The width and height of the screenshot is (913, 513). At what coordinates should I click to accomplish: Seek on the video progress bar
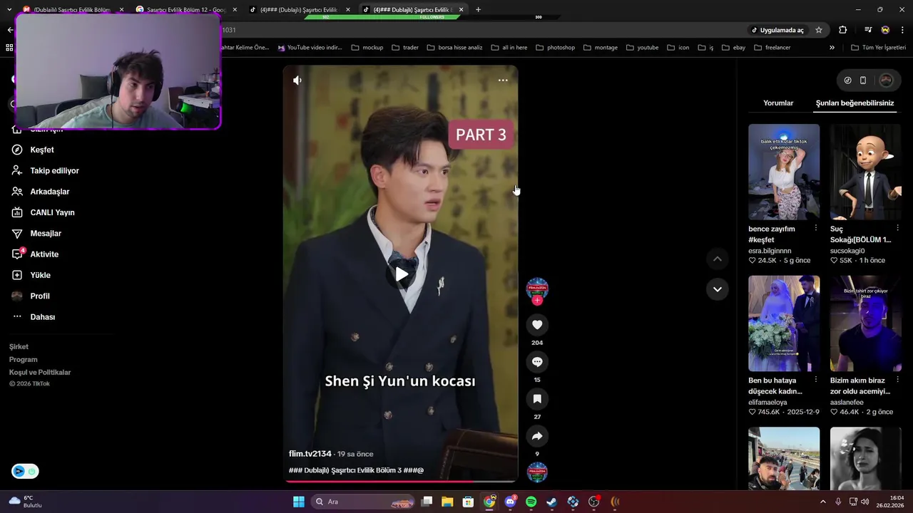coord(401,482)
